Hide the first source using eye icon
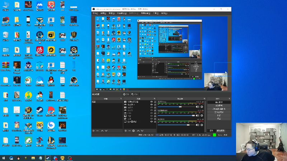287x161 pixels. click(x=151, y=102)
